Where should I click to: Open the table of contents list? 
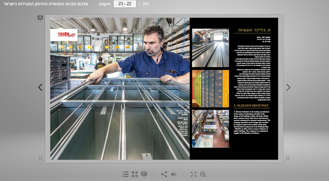pyautogui.click(x=125, y=174)
